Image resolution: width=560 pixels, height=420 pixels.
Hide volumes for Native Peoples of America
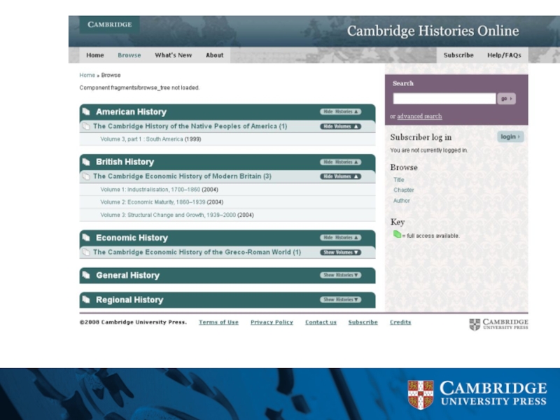340,127
